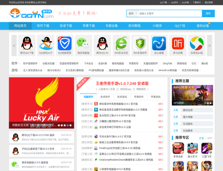Viewport: 223px width, 171px height.
Task: Switch to the 电脑软件 tab
Action: click(89, 97)
